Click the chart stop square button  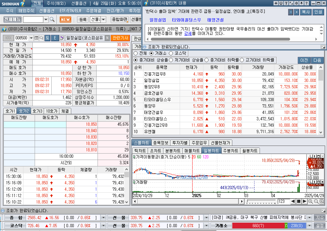point(299,201)
